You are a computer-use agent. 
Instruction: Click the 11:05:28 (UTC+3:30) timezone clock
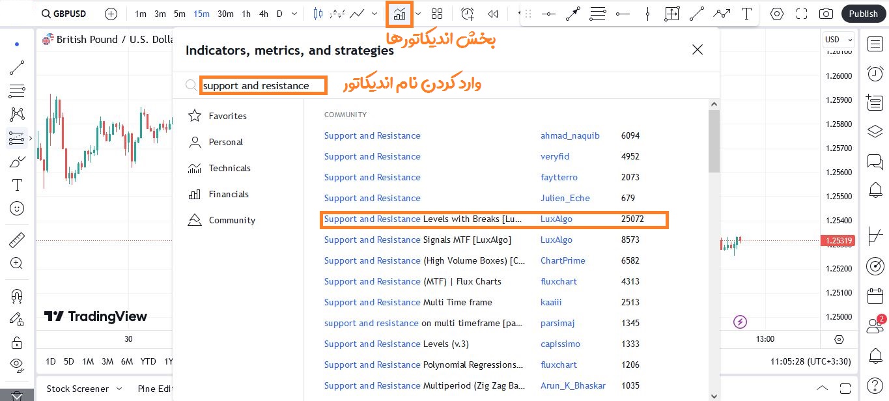[812, 361]
